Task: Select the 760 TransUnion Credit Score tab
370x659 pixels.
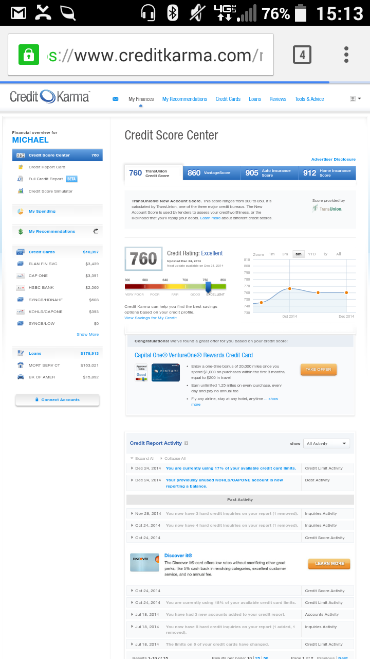Action: click(154, 173)
